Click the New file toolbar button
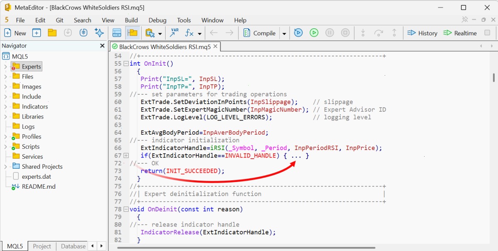The image size is (498, 251). [15, 33]
